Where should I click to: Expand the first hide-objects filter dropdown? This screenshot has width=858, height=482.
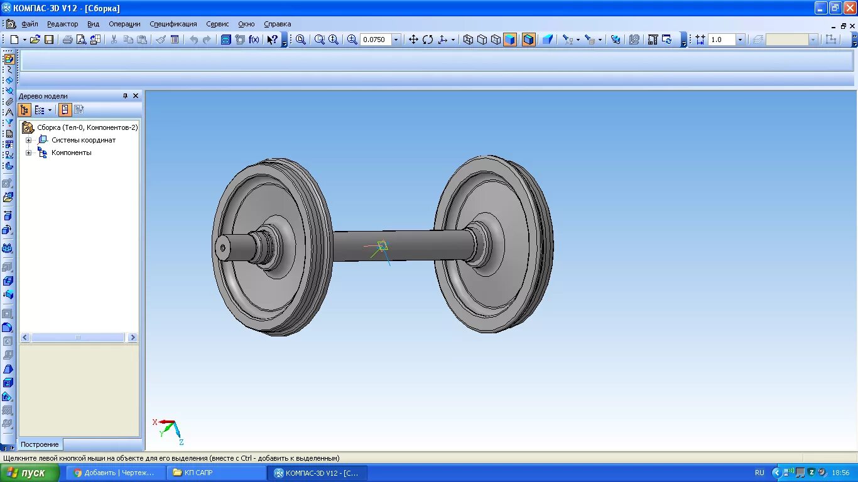[x=578, y=40]
